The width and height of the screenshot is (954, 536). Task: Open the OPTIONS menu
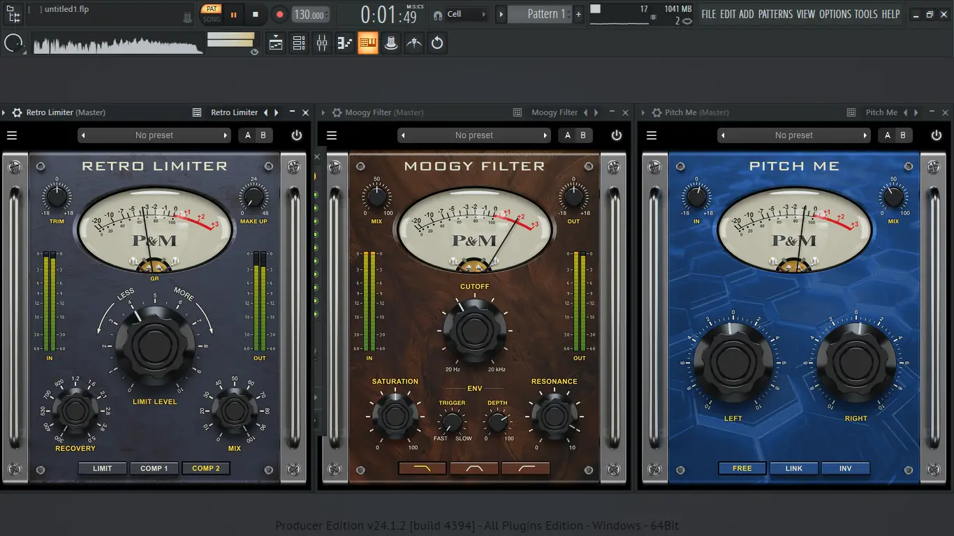point(835,14)
